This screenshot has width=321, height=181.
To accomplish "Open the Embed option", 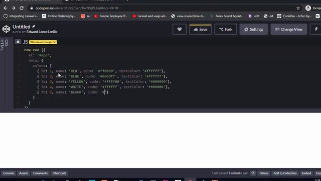I will 306,173.
